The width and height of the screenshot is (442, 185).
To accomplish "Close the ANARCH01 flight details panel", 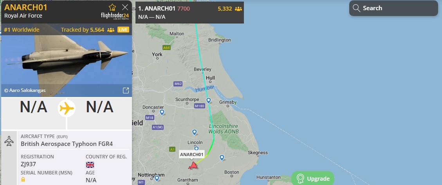I will click(x=125, y=7).
